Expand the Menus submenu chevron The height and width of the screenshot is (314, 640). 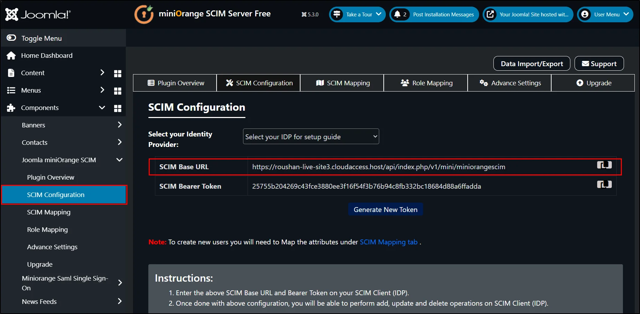click(102, 90)
